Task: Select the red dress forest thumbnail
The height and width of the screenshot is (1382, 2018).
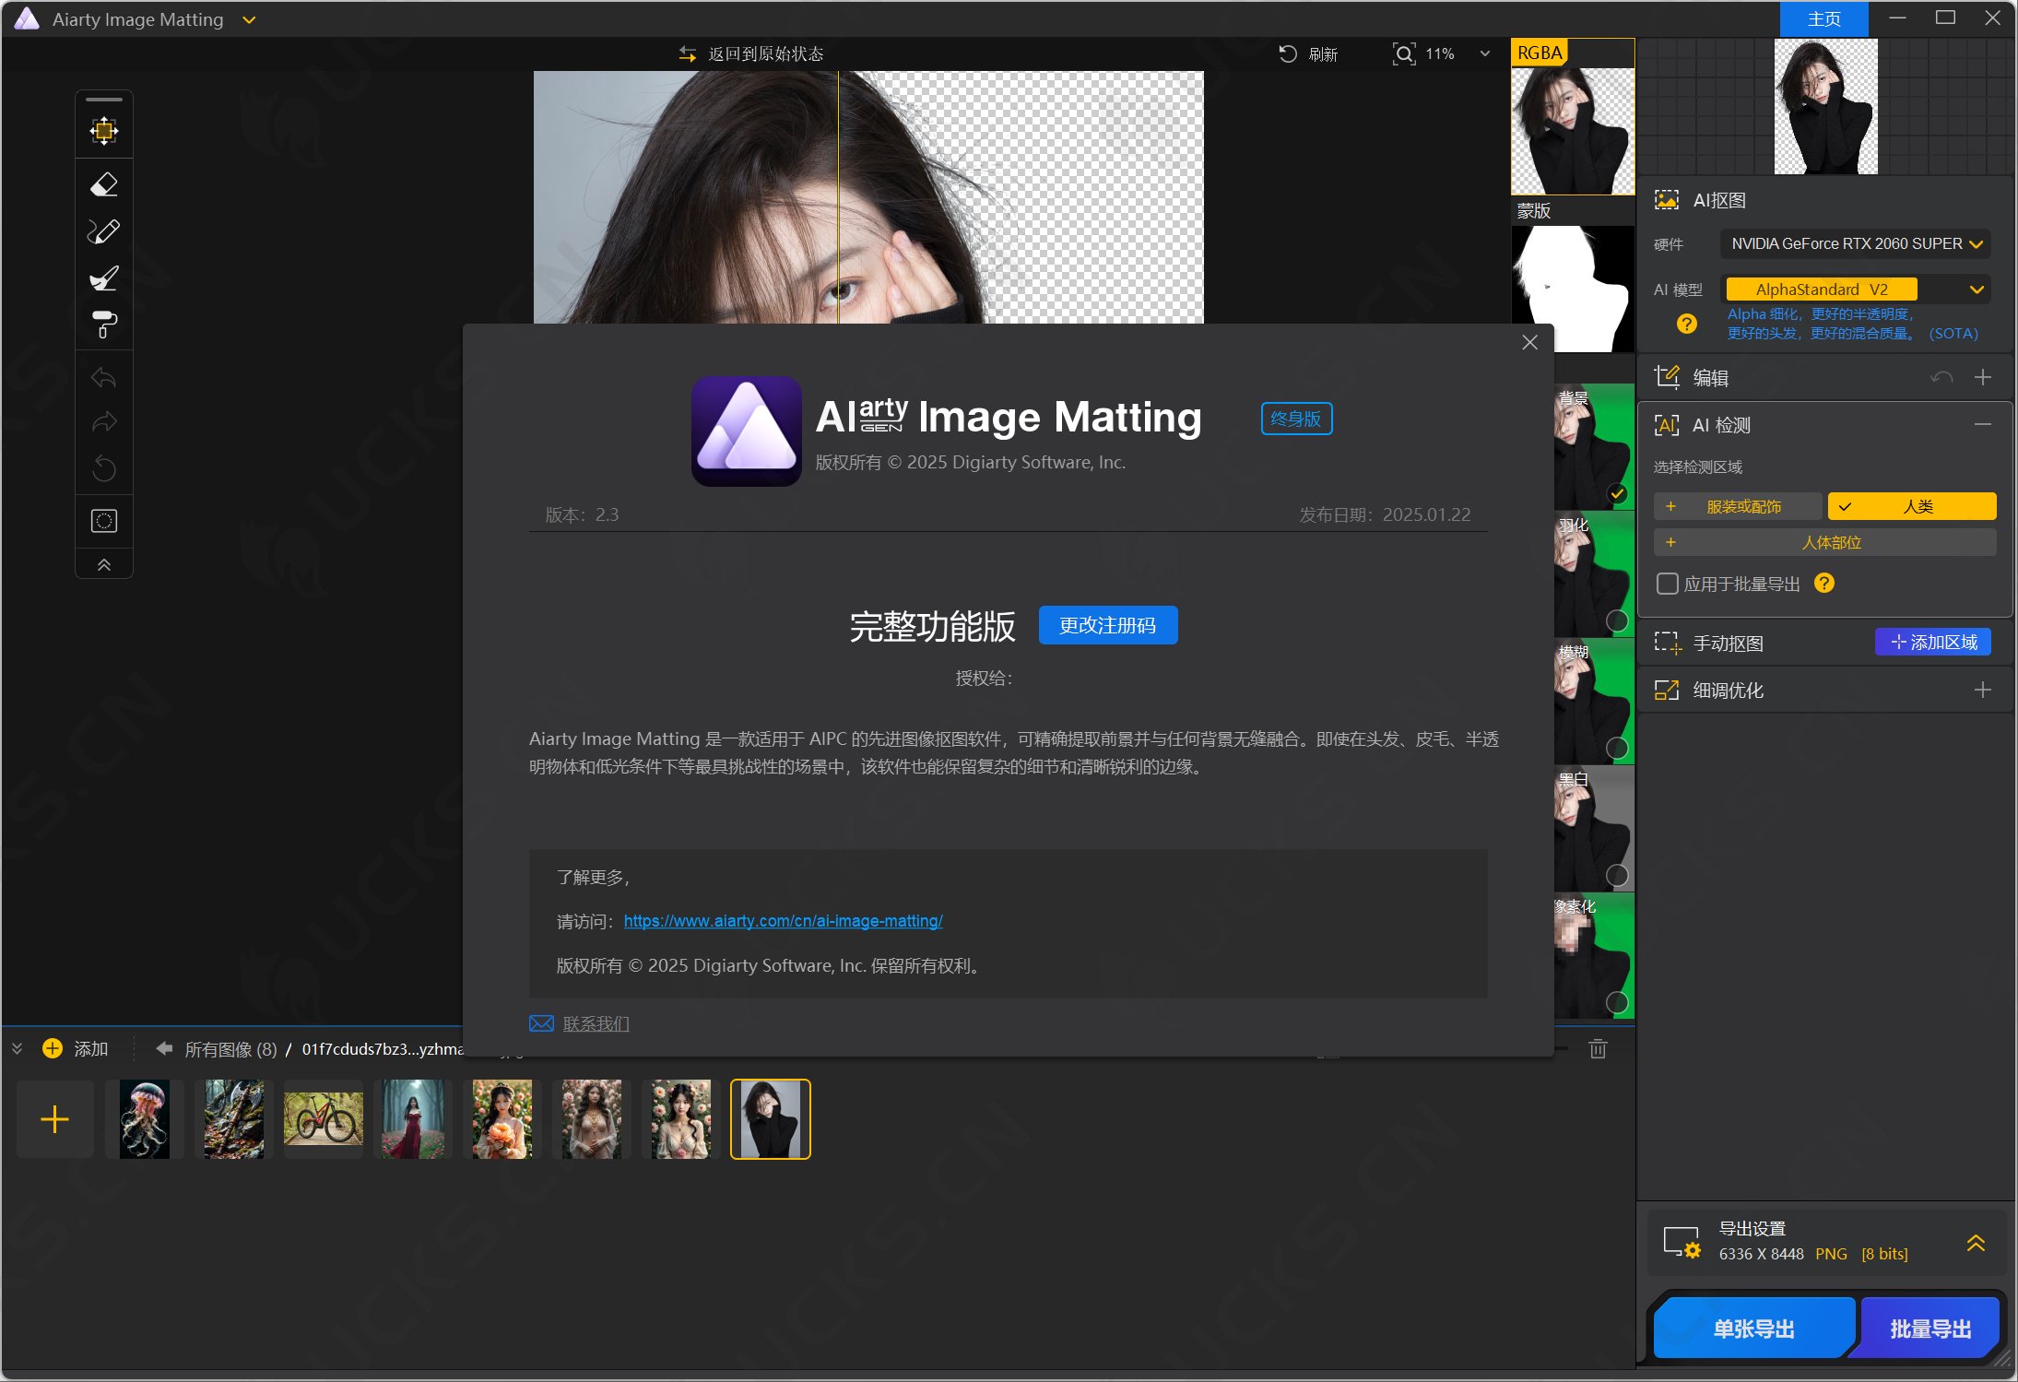Action: [413, 1119]
